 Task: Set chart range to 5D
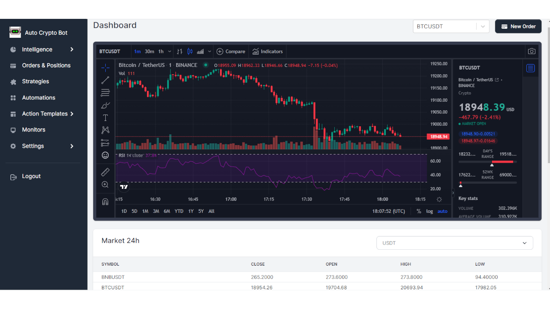pyautogui.click(x=134, y=211)
